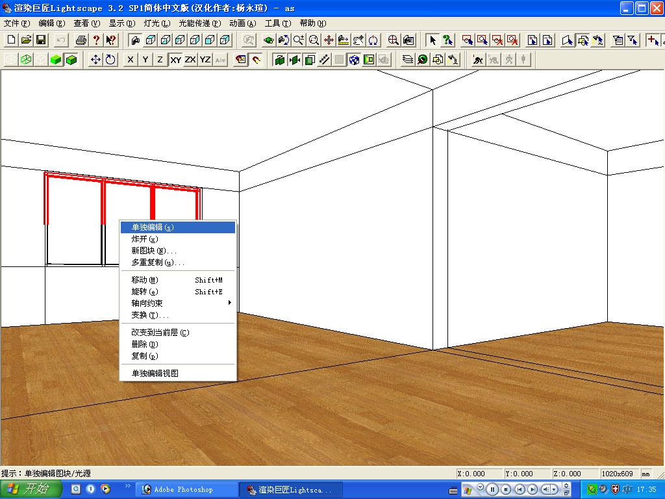
Task: Click the Windows 开始 Start button
Action: [x=31, y=489]
